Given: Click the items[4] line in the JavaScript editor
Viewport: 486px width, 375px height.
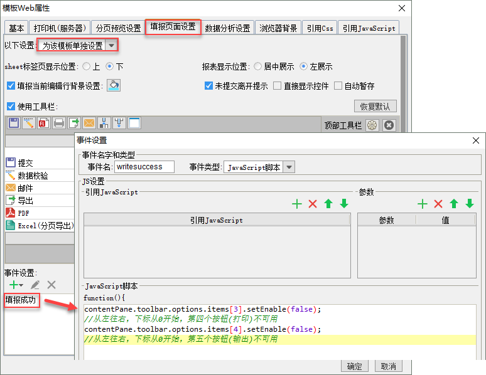Looking at the screenshot, I should pos(202,329).
